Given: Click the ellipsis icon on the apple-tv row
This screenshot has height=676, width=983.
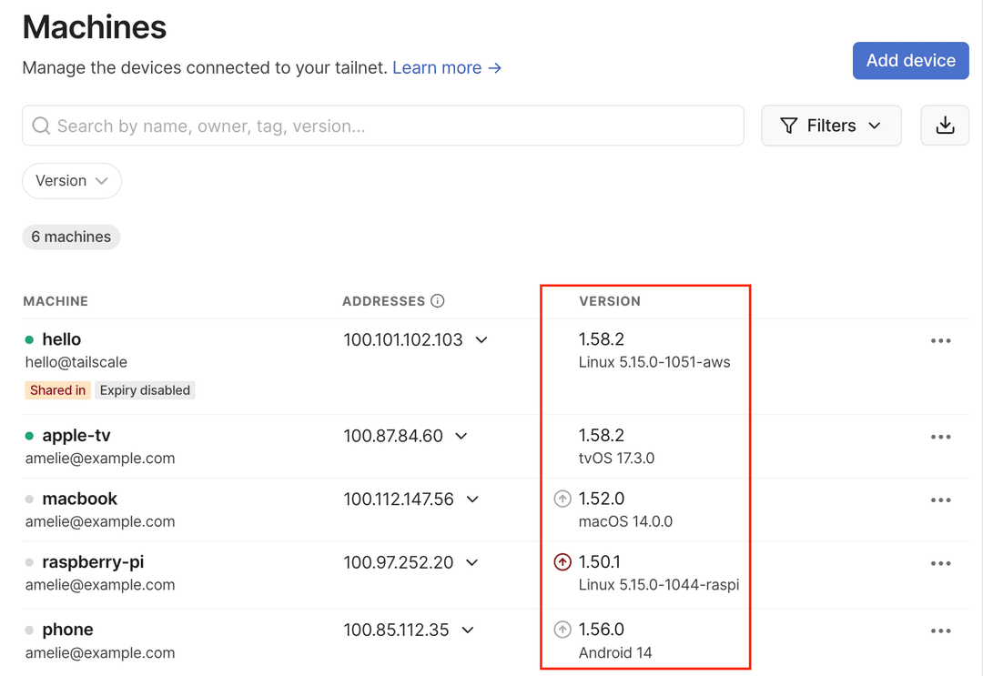Looking at the screenshot, I should [940, 437].
